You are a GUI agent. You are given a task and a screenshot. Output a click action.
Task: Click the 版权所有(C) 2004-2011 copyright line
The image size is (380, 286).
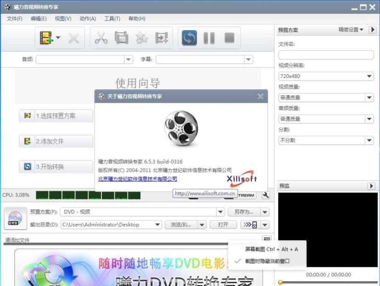(165, 170)
